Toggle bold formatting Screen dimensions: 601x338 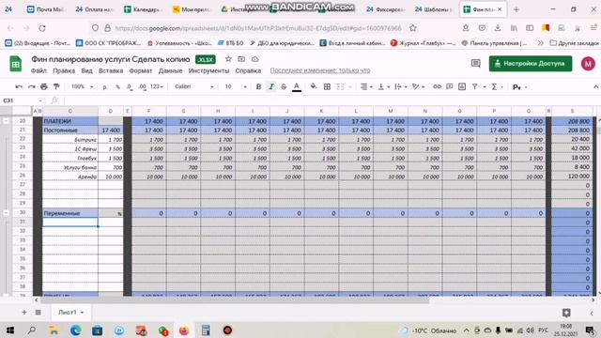click(259, 87)
